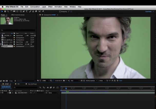Open the Composition menu
The height and width of the screenshot is (109, 156).
click(35, 7)
